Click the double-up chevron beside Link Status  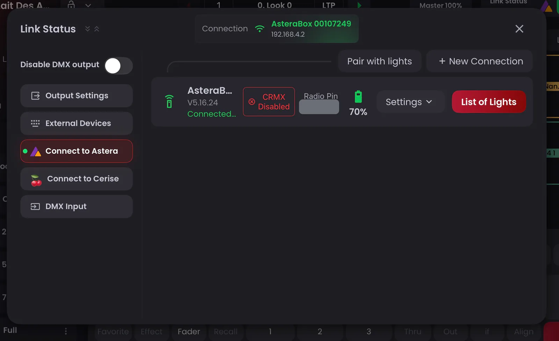tap(97, 29)
